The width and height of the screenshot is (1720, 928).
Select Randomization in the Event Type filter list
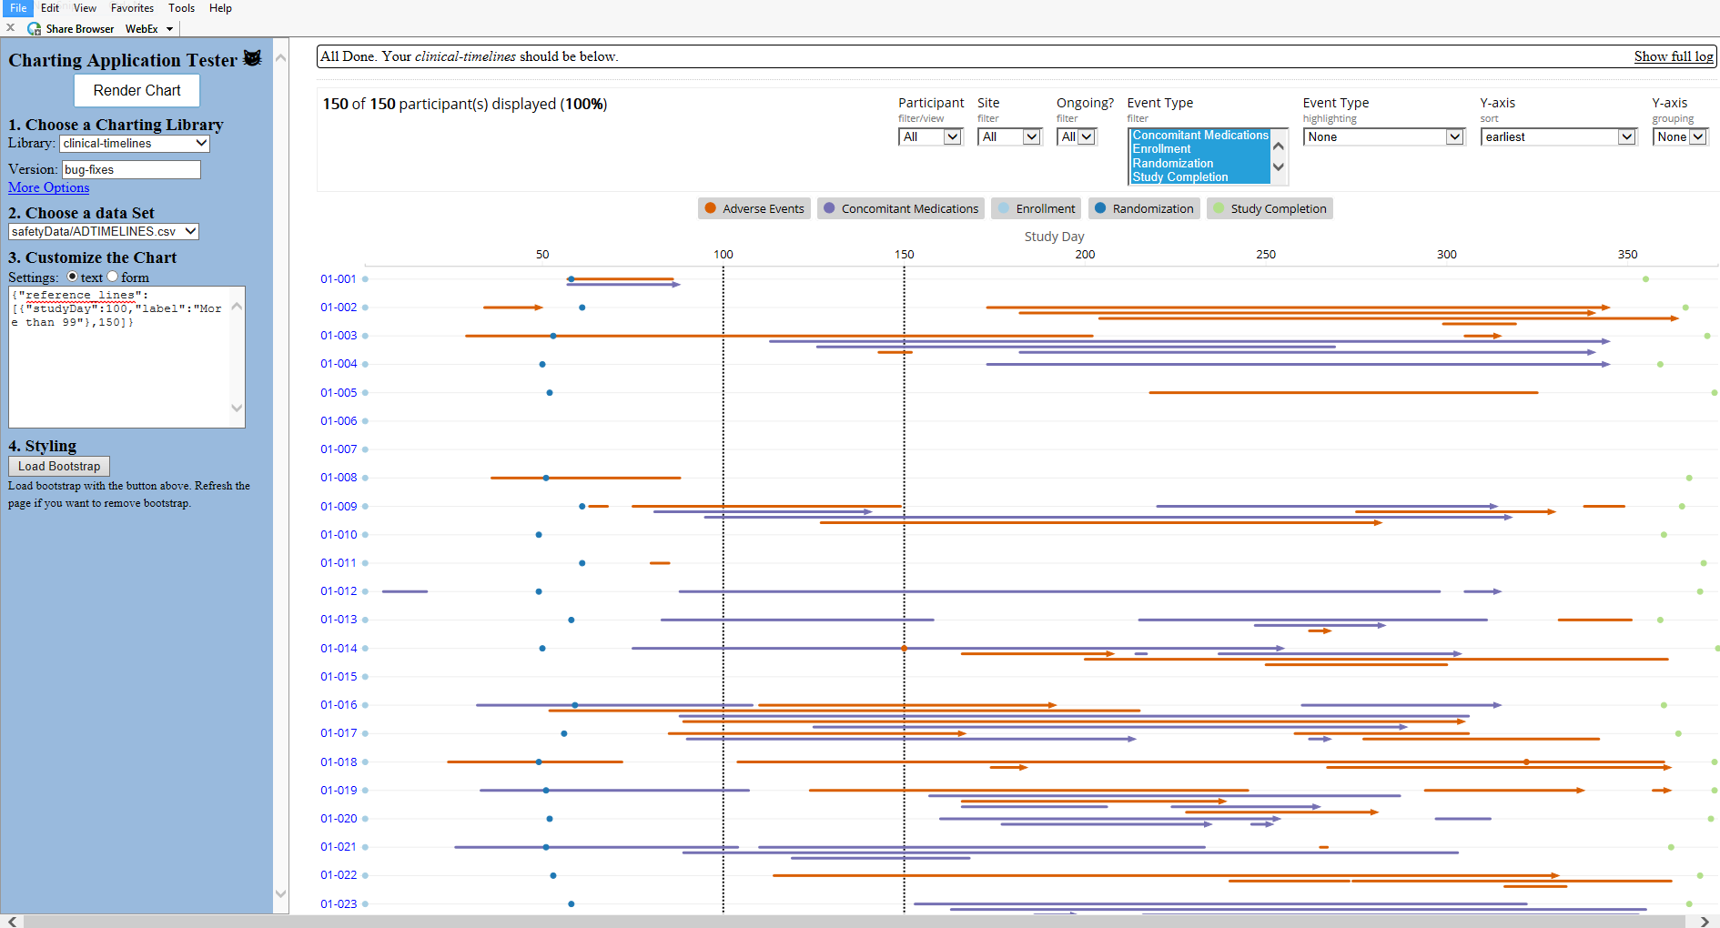(x=1172, y=163)
